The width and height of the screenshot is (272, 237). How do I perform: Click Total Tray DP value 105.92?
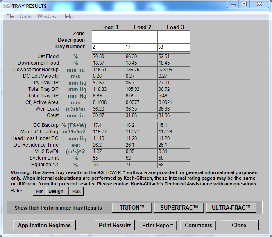[141, 89]
